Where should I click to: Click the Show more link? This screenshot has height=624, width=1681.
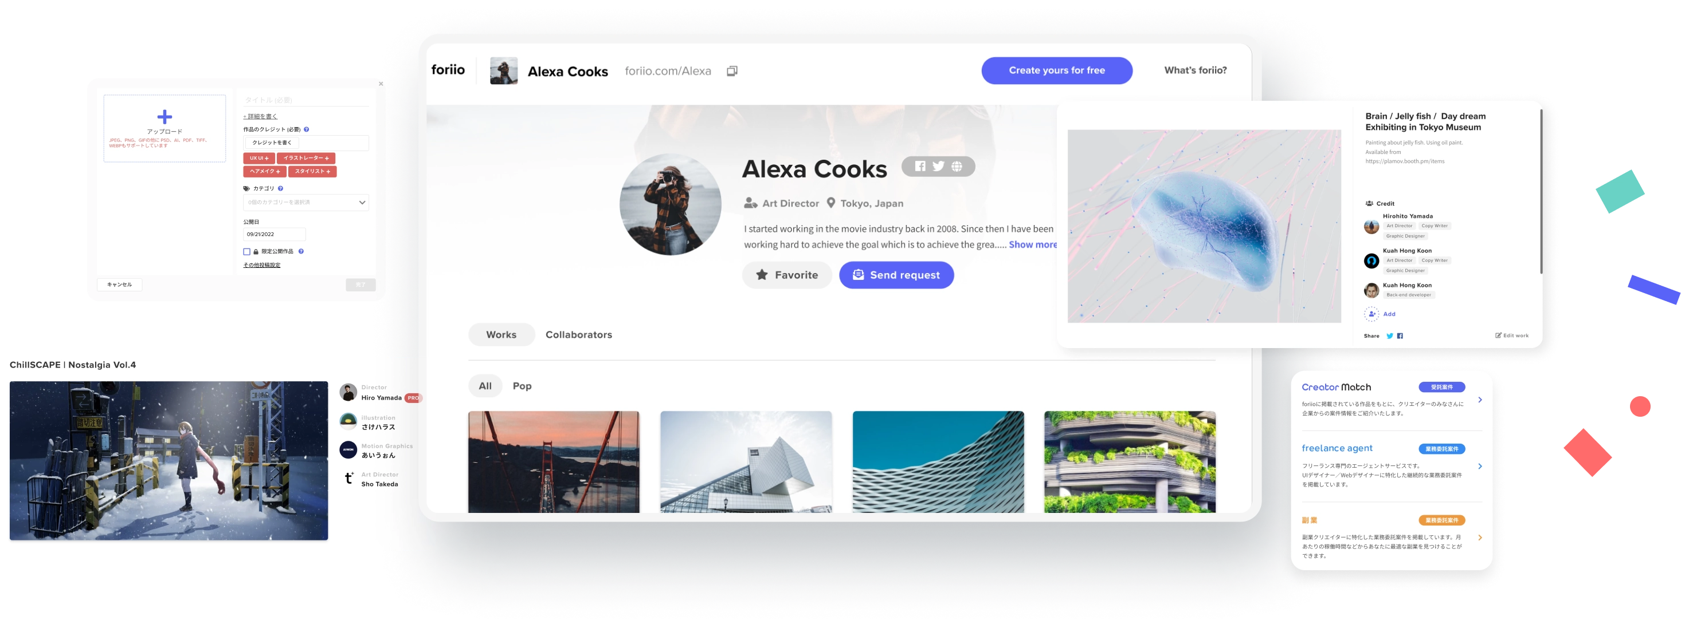pos(1033,244)
